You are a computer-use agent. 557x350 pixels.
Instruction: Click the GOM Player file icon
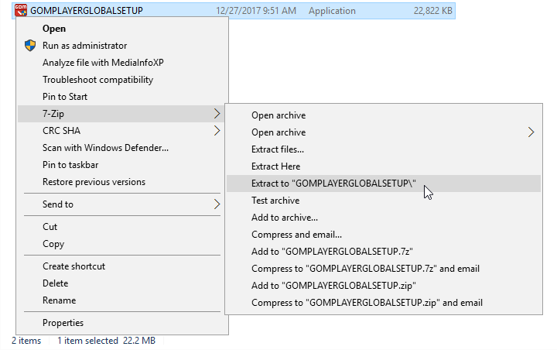[x=21, y=10]
